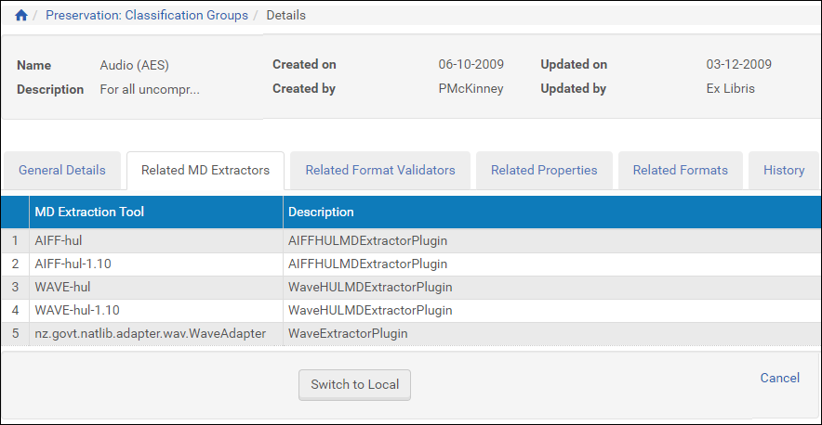The width and height of the screenshot is (822, 425).
Task: Switch to the General Details tab
Action: (x=62, y=171)
